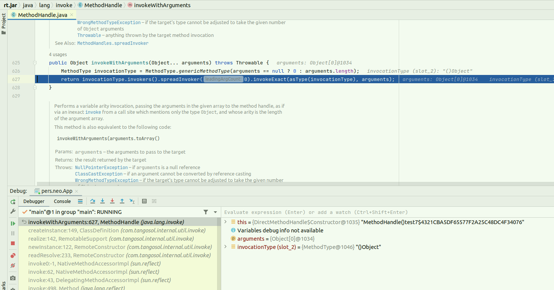Open the thread selector dropdown arrow

point(215,212)
